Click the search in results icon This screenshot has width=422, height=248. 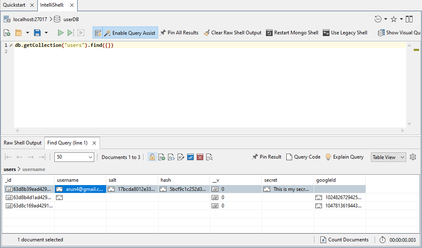(x=210, y=157)
